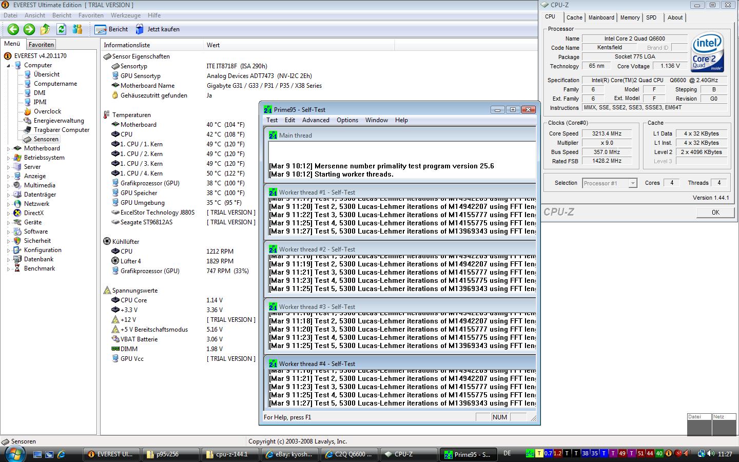Switch to the Menü tab
This screenshot has width=739, height=462.
pyautogui.click(x=12, y=44)
